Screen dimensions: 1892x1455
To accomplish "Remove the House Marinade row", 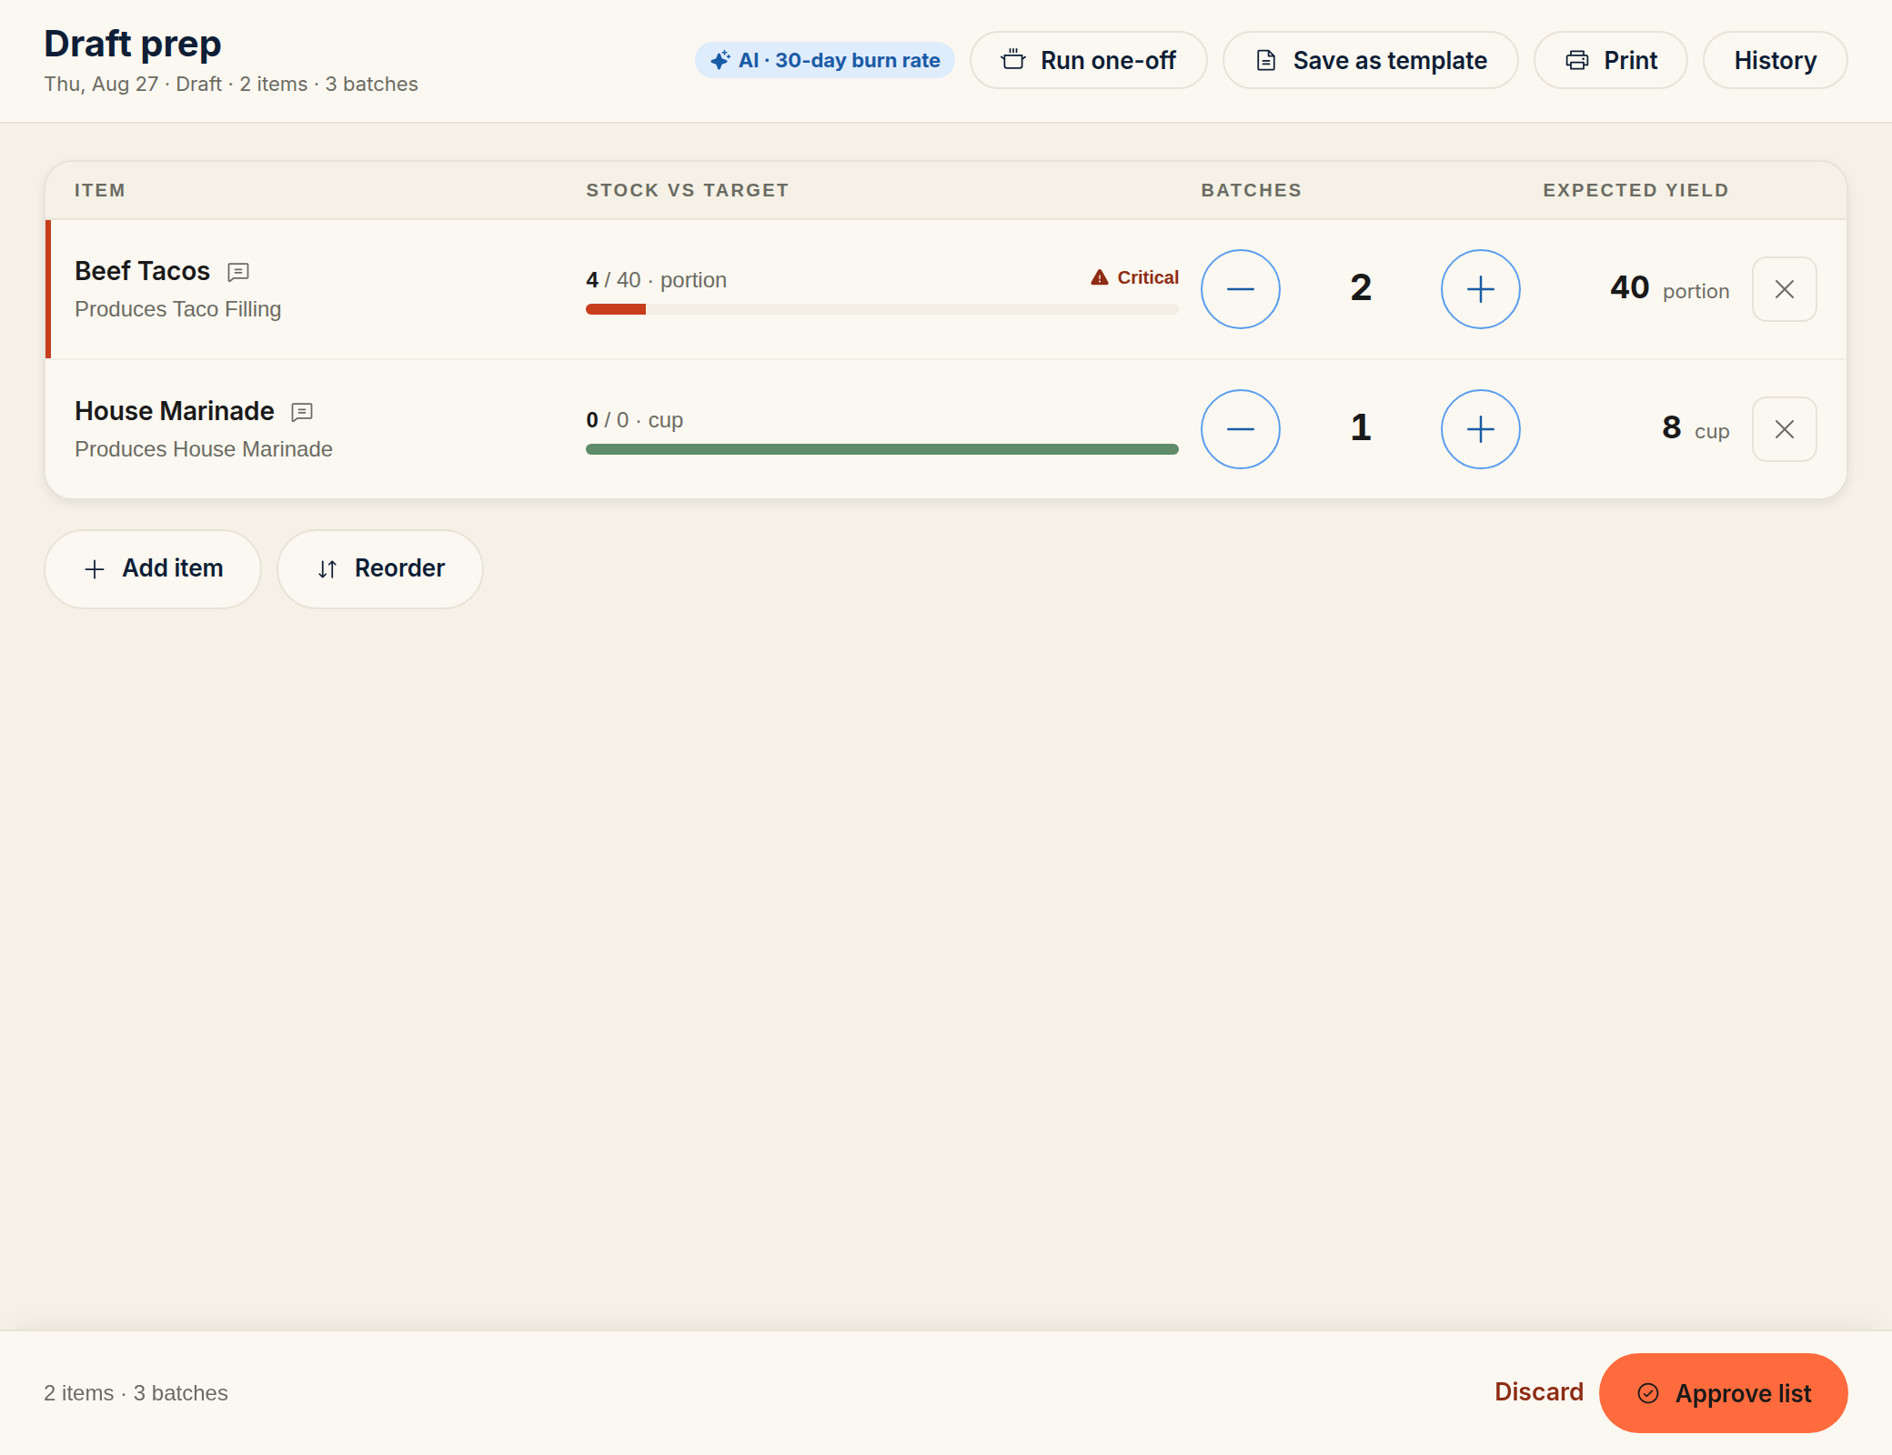I will coord(1785,429).
